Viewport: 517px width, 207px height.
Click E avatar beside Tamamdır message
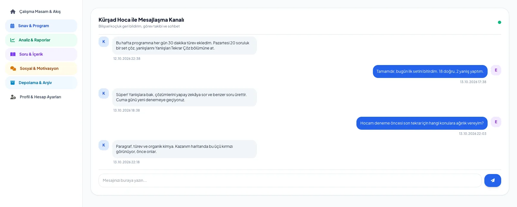pos(496,70)
